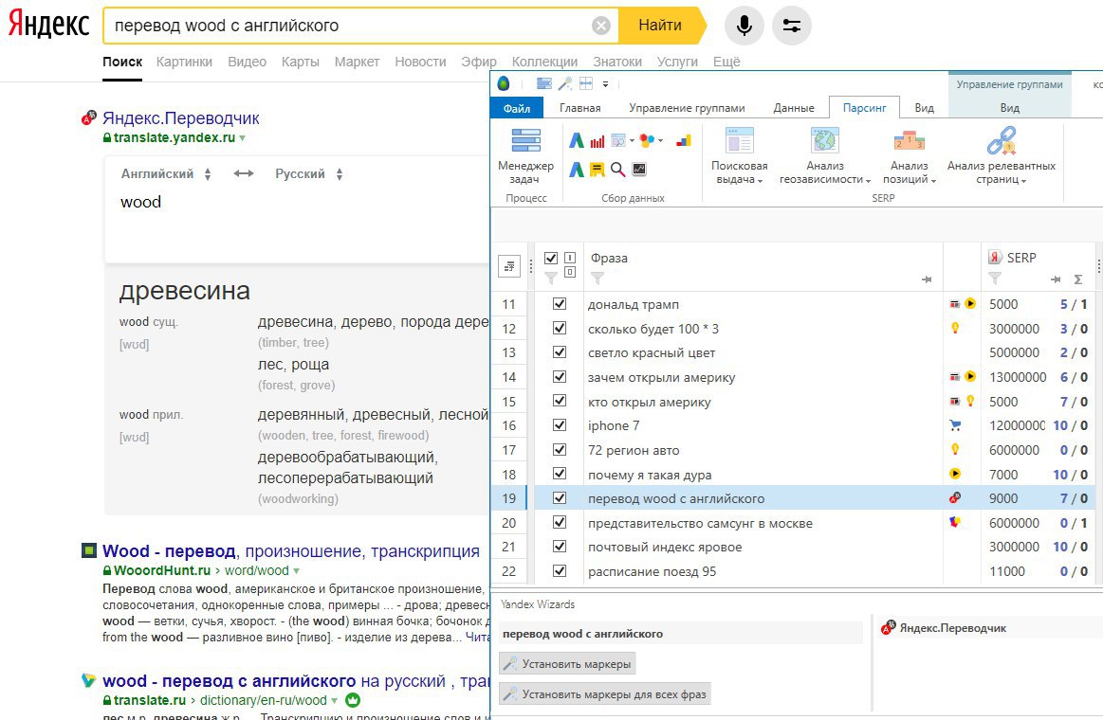The width and height of the screenshot is (1103, 720).
Task: Click the sigma sum icon in SERP column header
Action: [1077, 279]
